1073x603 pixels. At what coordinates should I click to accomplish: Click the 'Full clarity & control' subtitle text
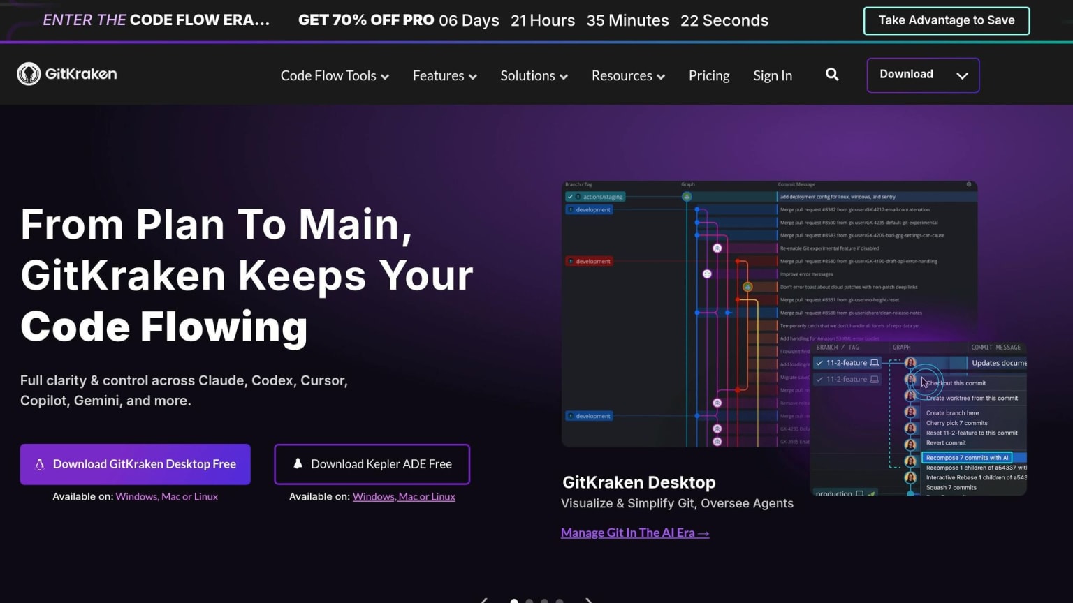[184, 391]
